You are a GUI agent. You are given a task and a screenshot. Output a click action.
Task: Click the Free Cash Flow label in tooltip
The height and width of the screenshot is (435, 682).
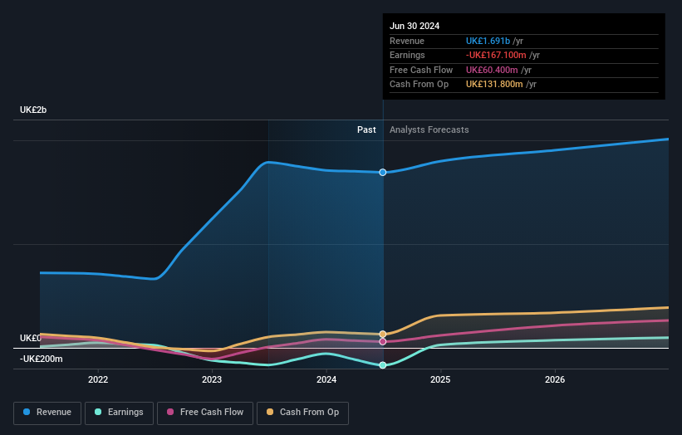pos(421,70)
